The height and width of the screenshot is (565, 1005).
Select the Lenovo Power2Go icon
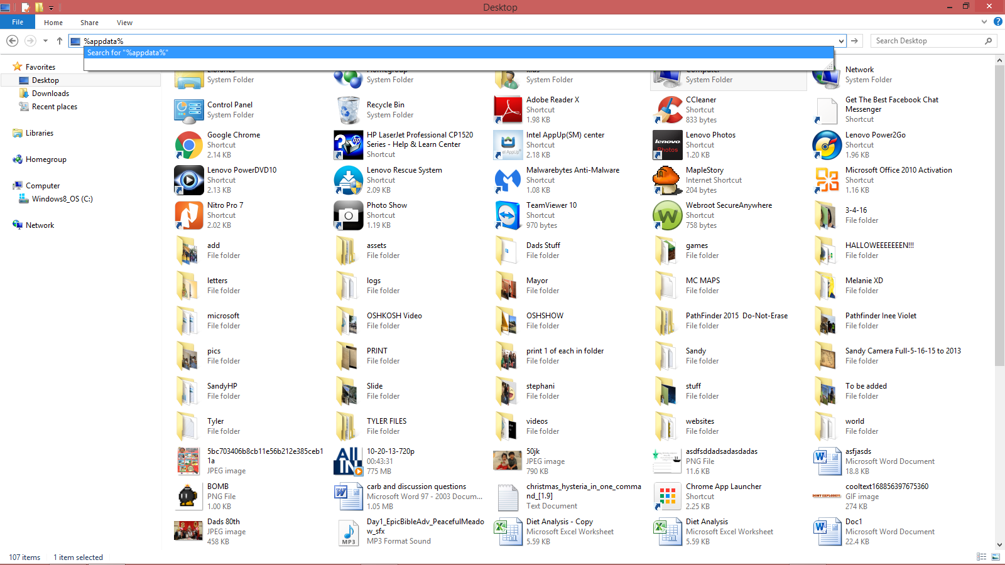[827, 145]
